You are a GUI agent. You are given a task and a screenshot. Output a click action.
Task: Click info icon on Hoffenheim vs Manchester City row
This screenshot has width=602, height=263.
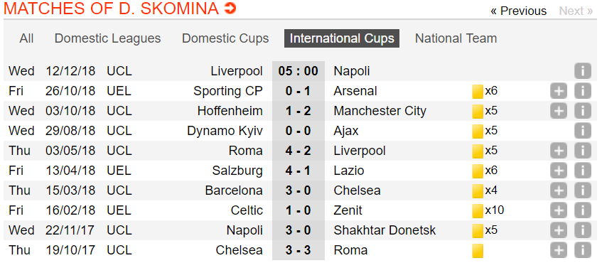click(x=582, y=111)
